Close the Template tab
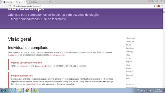The height and width of the screenshot is (93, 165). (49, 2)
